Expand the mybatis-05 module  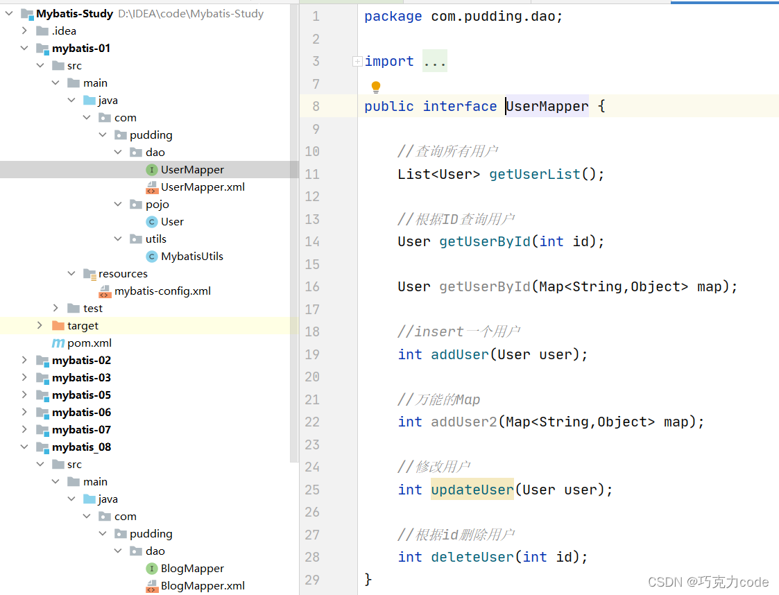(x=24, y=395)
